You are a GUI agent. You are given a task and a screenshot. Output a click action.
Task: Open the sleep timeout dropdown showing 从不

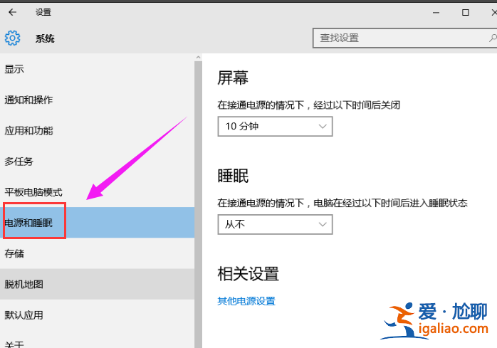pos(275,224)
